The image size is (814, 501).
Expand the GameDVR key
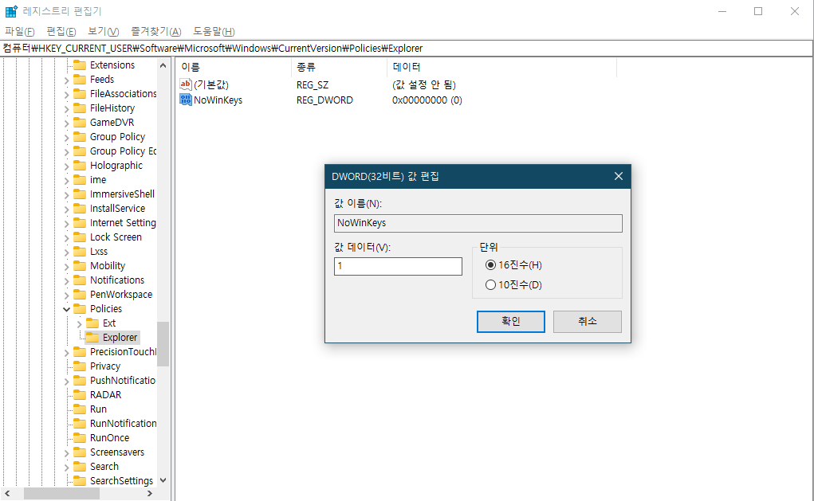pos(66,123)
